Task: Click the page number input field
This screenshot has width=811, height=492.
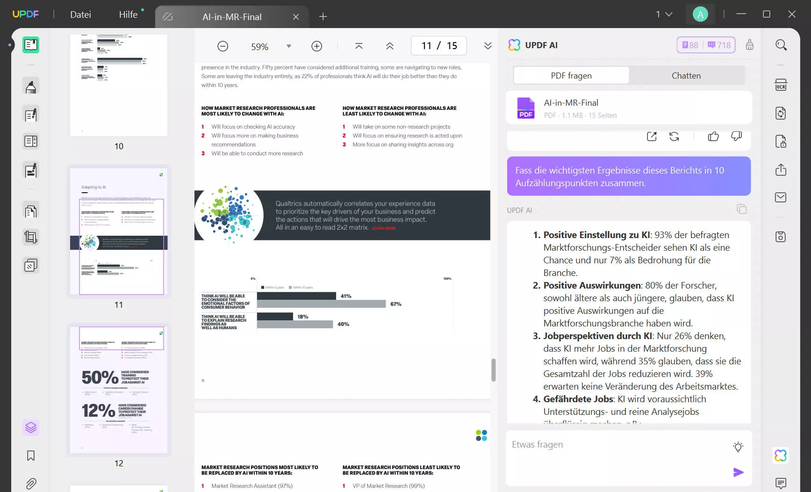Action: click(439, 46)
